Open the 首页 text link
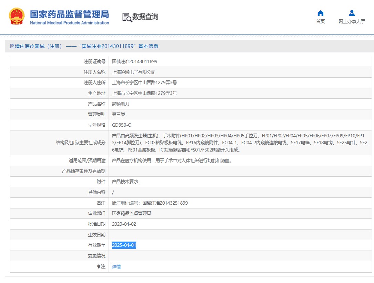The width and height of the screenshot is (374, 283). [320, 21]
